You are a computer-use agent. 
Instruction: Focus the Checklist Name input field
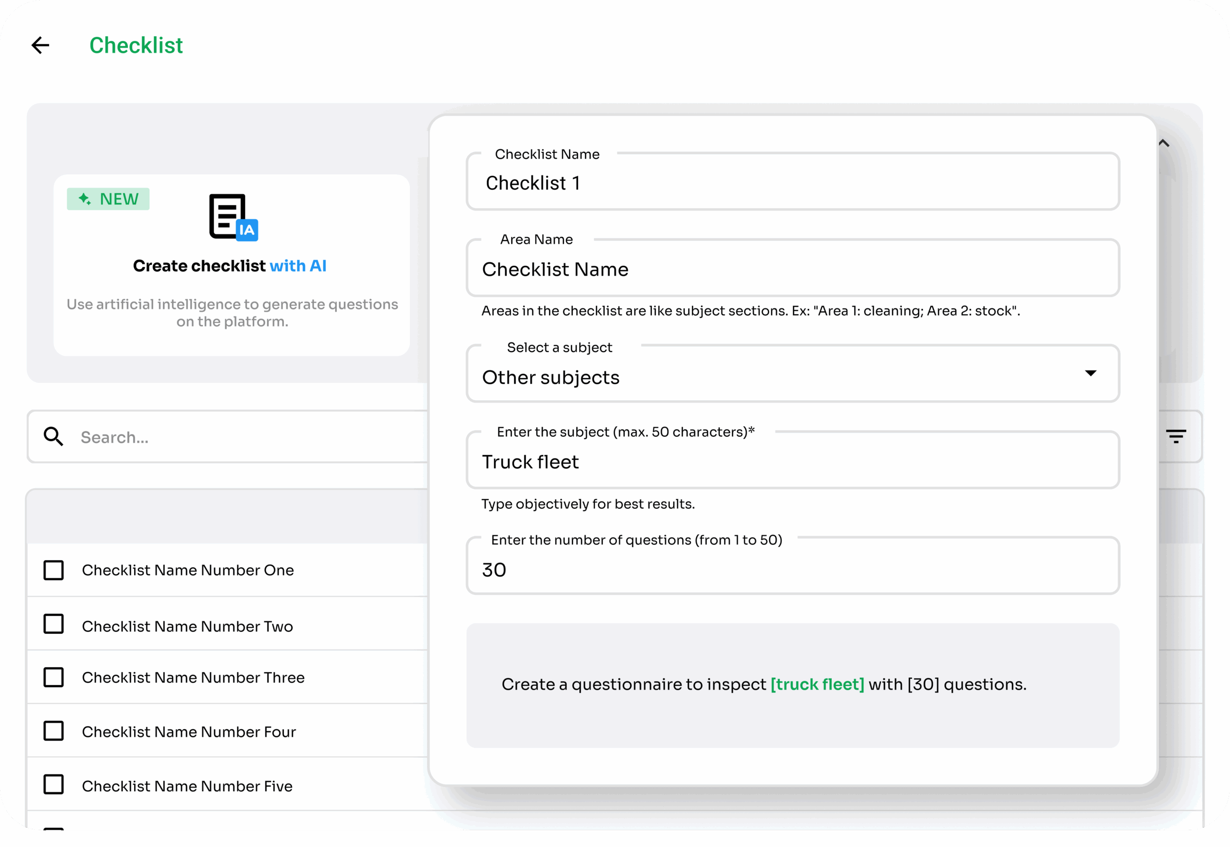pyautogui.click(x=792, y=184)
